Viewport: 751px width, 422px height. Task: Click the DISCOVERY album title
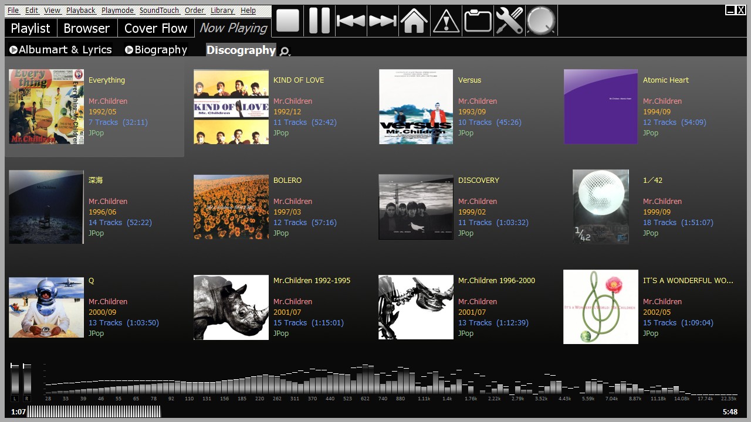pos(479,181)
